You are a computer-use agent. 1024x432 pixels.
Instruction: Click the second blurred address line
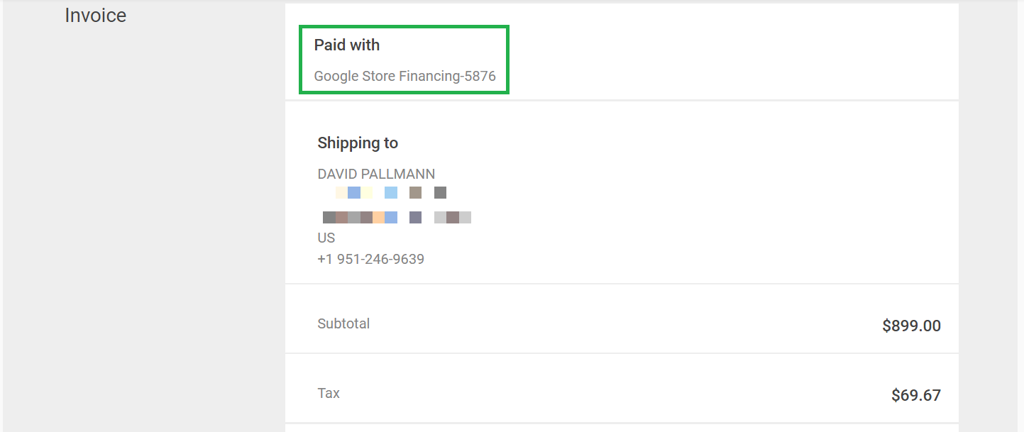[397, 217]
